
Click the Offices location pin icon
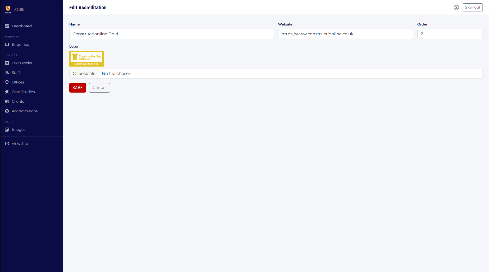(x=7, y=82)
